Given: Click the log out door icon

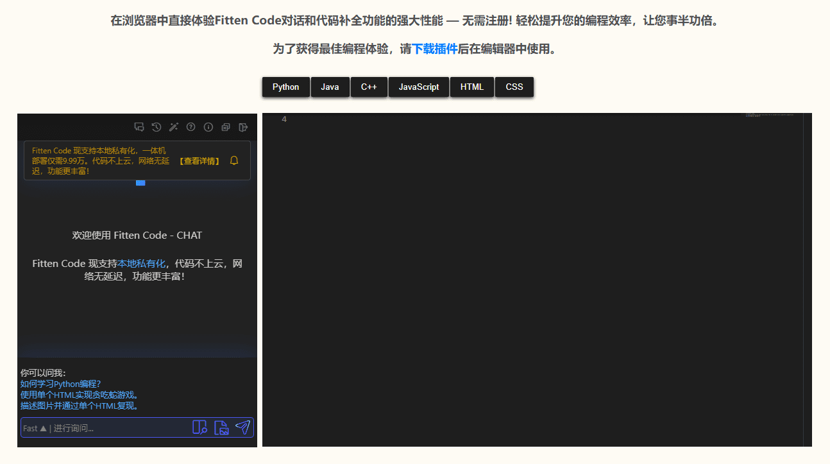Looking at the screenshot, I should coord(243,127).
